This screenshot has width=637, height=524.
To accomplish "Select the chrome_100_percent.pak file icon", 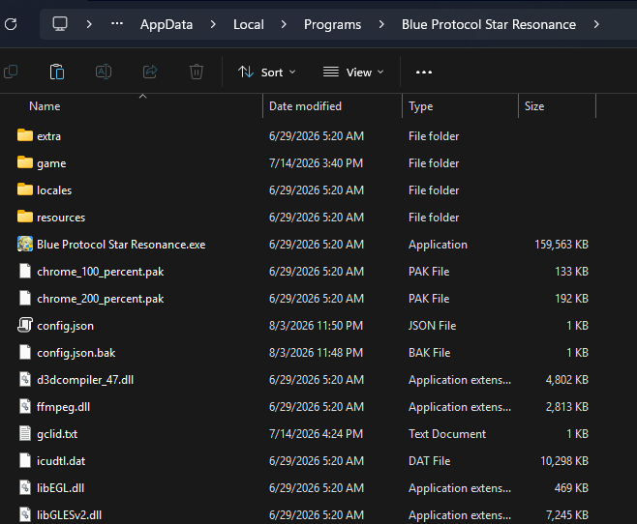I will pos(25,271).
